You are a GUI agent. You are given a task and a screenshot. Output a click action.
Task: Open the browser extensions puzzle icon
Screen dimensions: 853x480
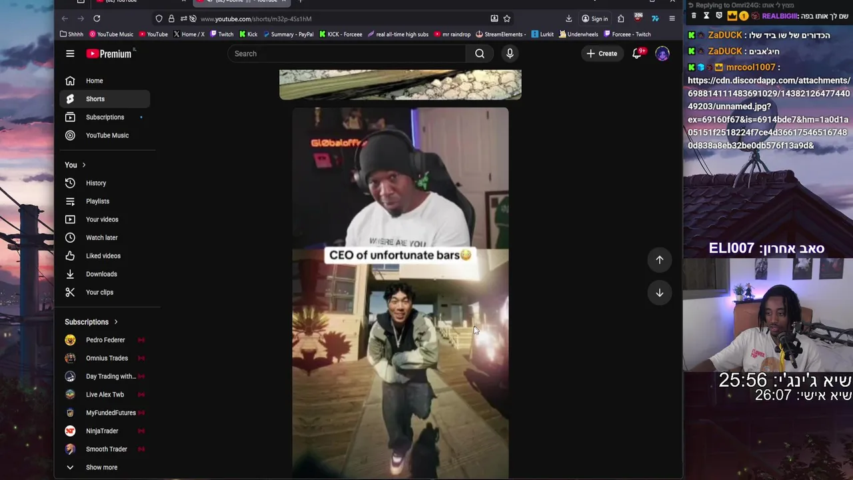[x=620, y=19]
